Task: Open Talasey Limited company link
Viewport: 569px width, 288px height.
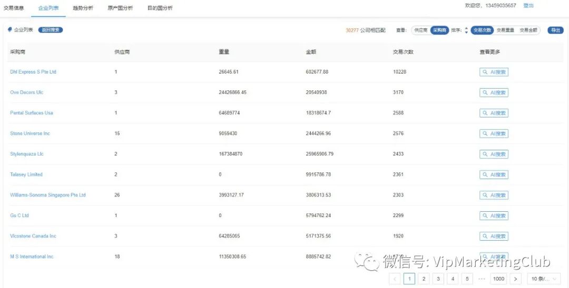Action: coord(26,174)
